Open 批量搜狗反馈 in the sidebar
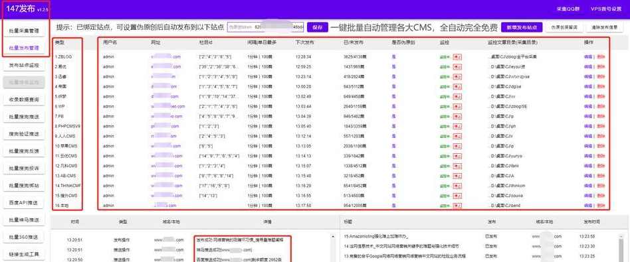This screenshot has width=630, height=262. pyautogui.click(x=24, y=151)
